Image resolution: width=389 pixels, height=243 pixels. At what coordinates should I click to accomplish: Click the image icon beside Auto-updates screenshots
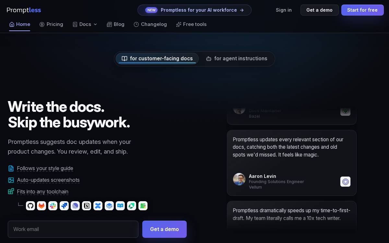coord(11,180)
